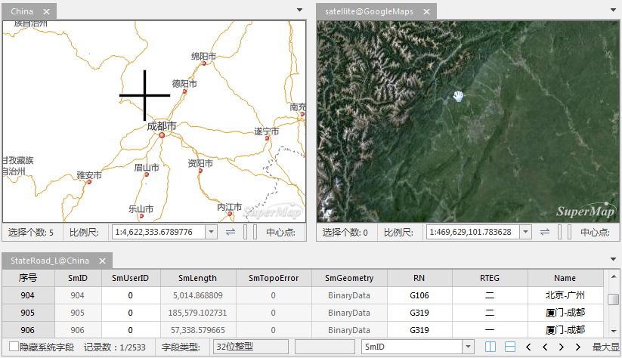Click the 32位整型 field type box
622x358 pixels.
(251, 347)
